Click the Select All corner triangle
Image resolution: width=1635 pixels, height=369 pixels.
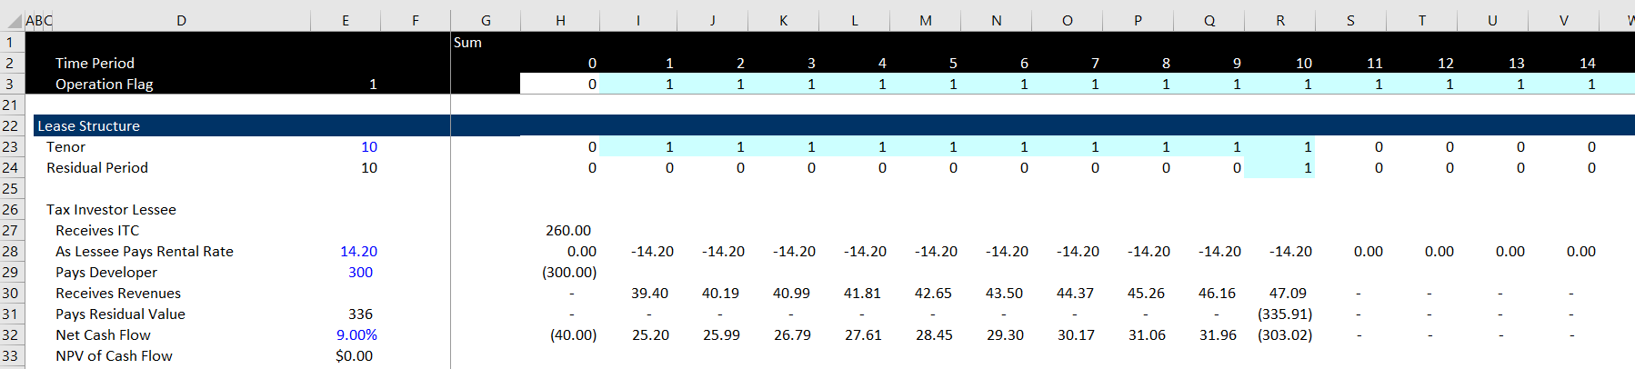[13, 20]
